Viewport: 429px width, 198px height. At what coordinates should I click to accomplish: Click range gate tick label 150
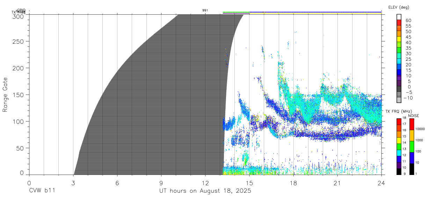[17, 95]
